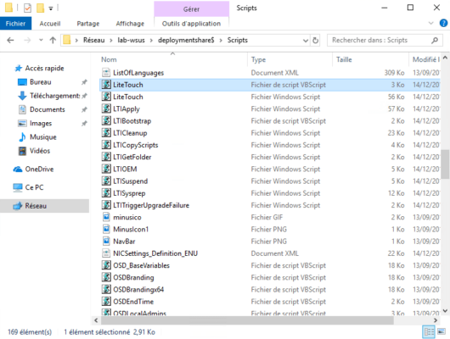Go up one folder level
450x339 pixels.
point(53,40)
